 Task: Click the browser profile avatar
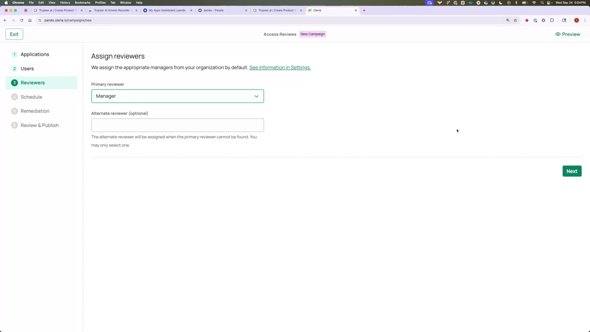click(x=577, y=20)
